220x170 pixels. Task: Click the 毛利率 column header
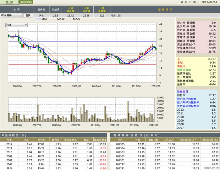click(41, 140)
